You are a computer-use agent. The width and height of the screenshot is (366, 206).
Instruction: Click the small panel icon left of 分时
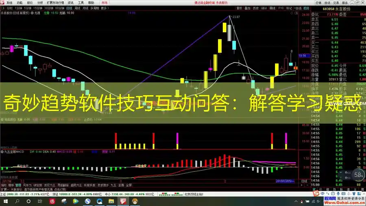pos(3,8)
